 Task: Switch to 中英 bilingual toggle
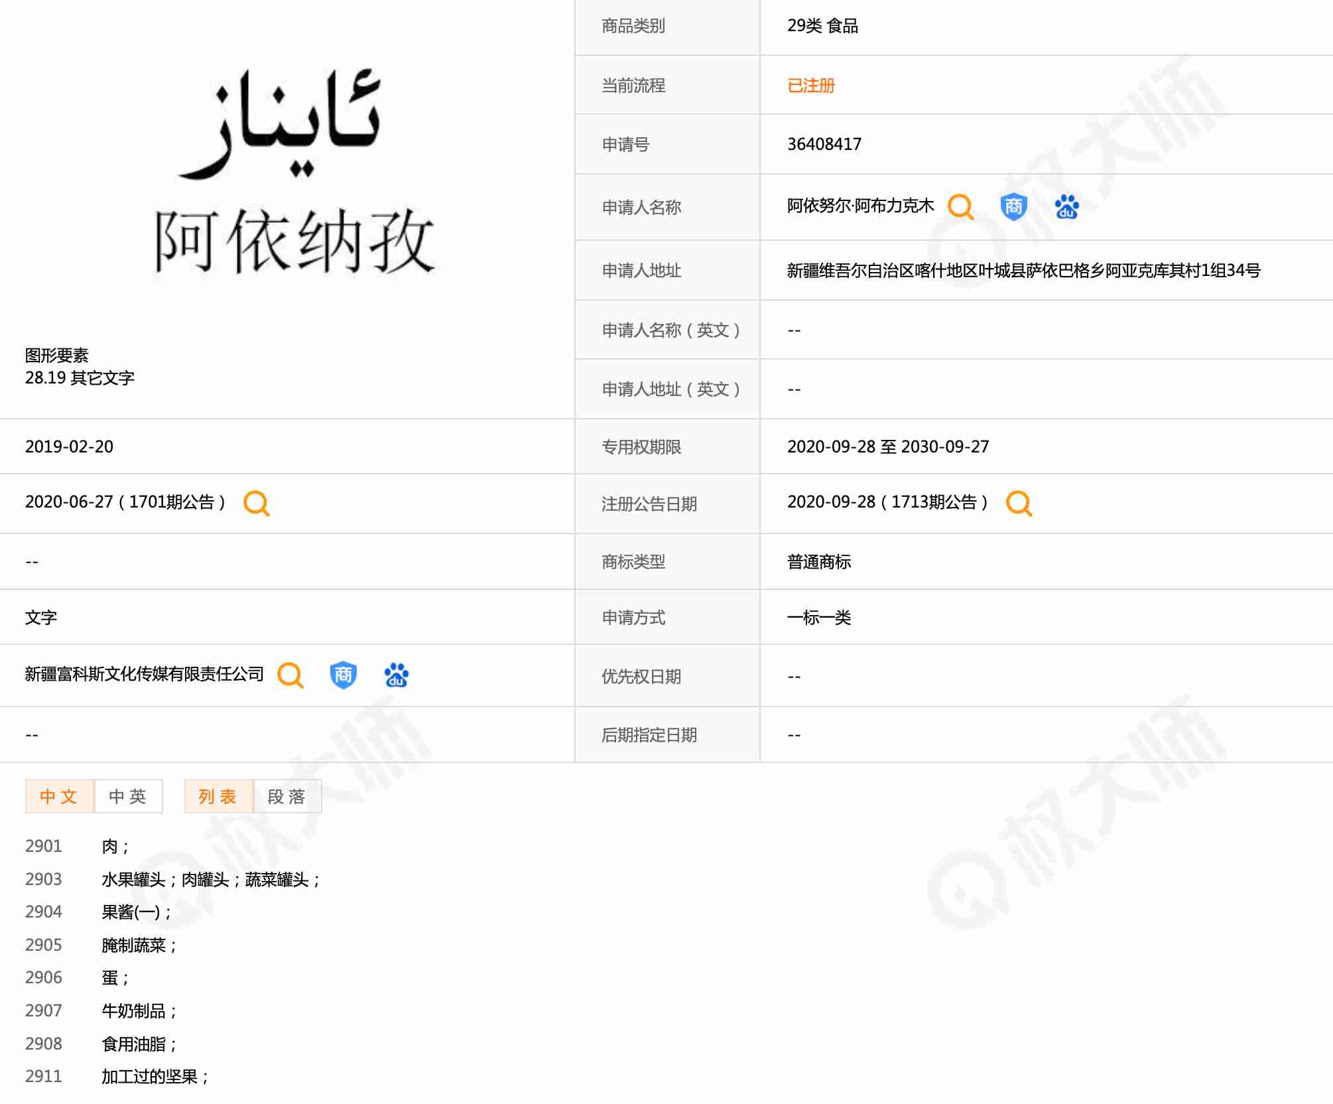coord(128,796)
